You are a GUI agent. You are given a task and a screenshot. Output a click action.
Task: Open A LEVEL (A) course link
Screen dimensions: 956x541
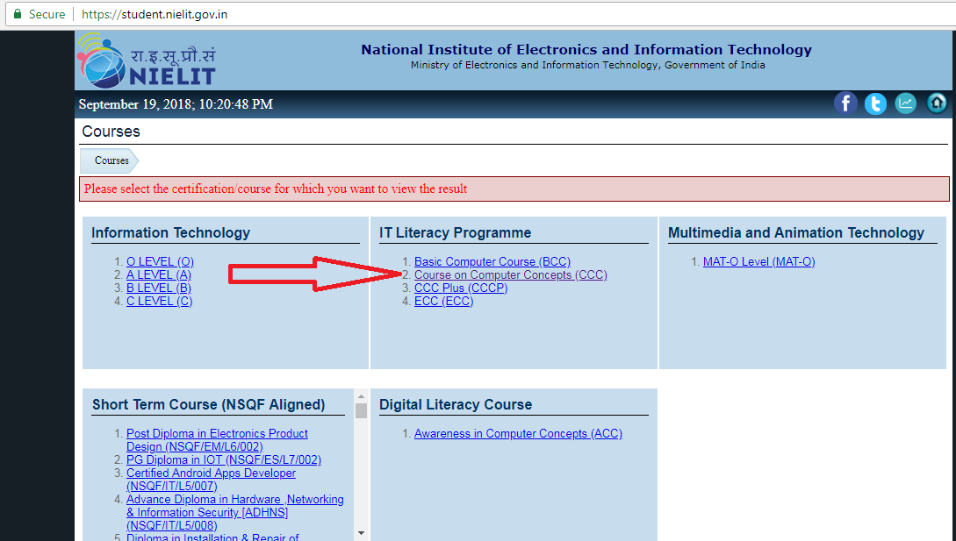click(x=159, y=274)
